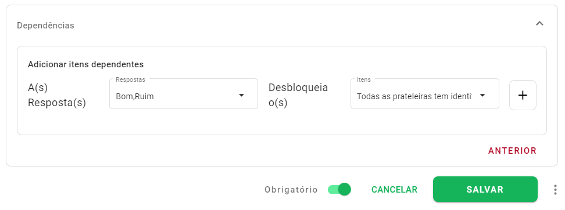Click empty space below the Respostas dropdown
Viewport: 565px width, 210px height.
click(x=184, y=122)
